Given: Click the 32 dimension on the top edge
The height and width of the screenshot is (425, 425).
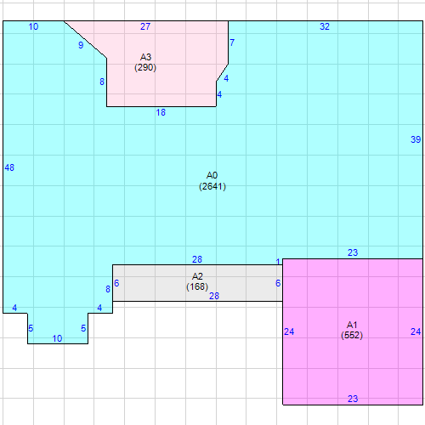Looking at the screenshot, I should 325,26.
